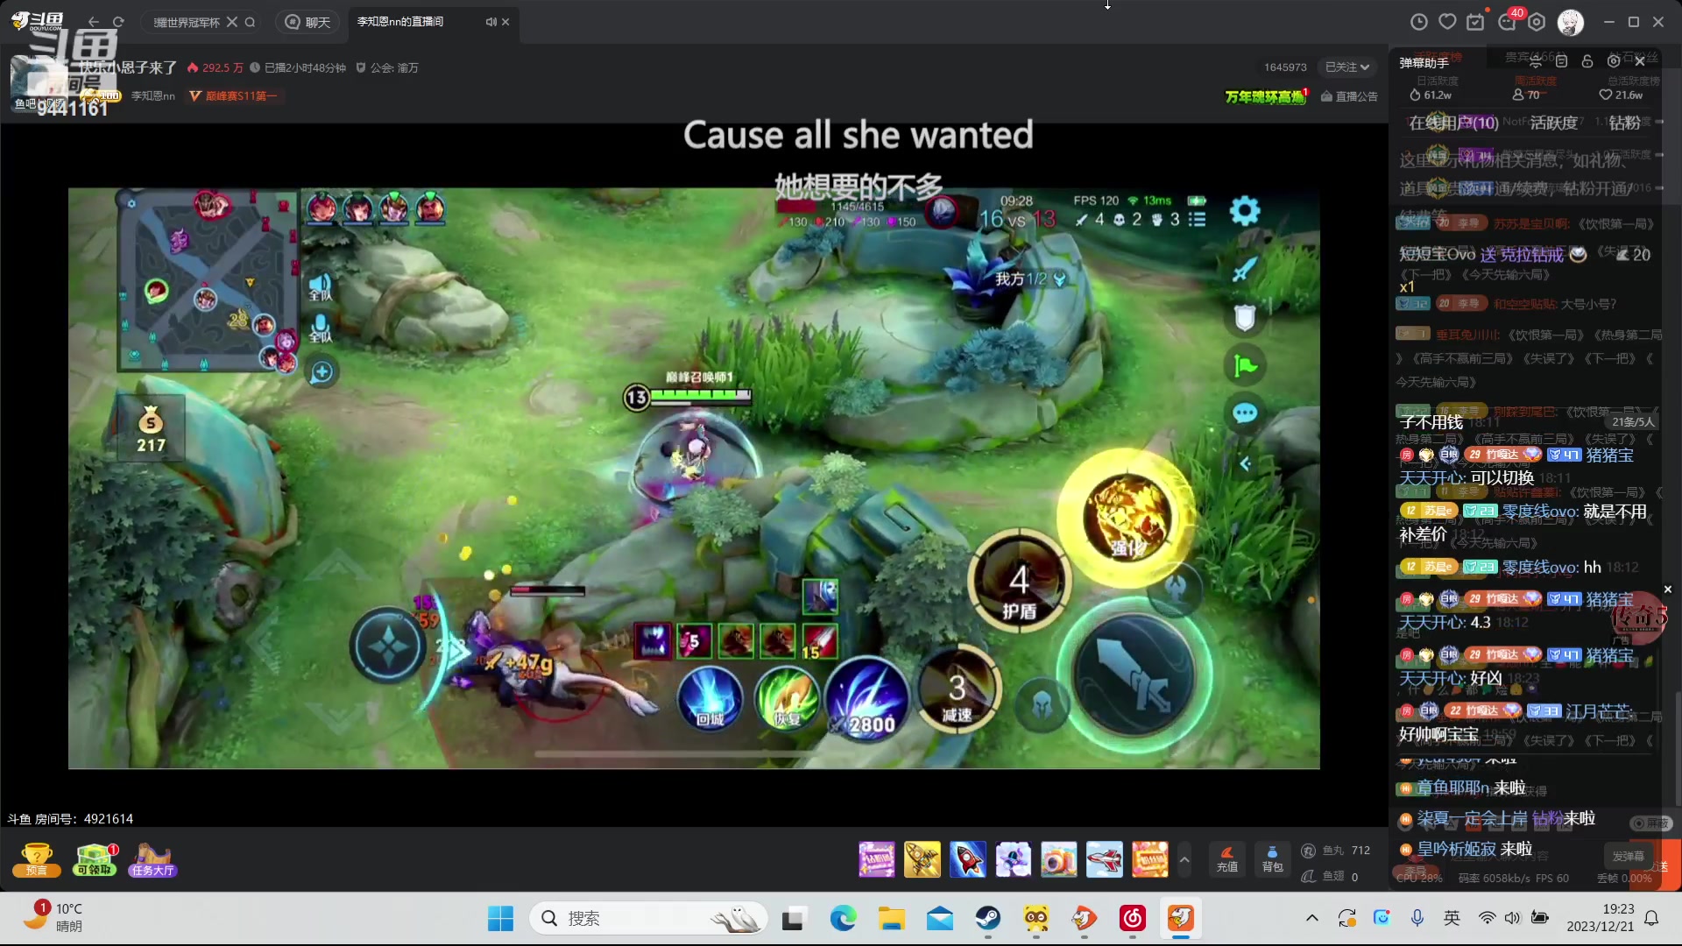Open the 聊天 chat tab

(307, 22)
